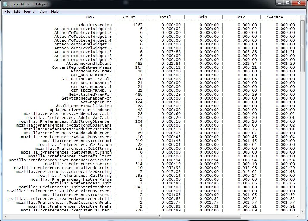This screenshot has width=308, height=221.
Task: Place cursor on the AddDirtyRegion name
Action: click(95, 25)
